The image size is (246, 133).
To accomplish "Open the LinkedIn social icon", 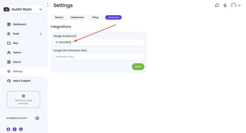I will (21, 129).
